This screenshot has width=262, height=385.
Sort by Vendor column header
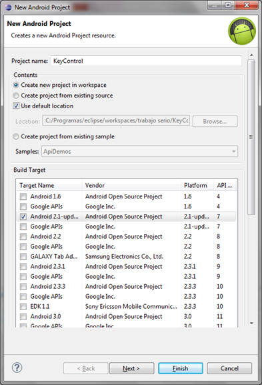[x=131, y=185]
